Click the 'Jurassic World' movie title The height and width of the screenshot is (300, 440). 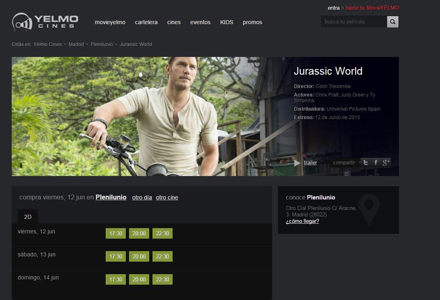[x=328, y=71]
